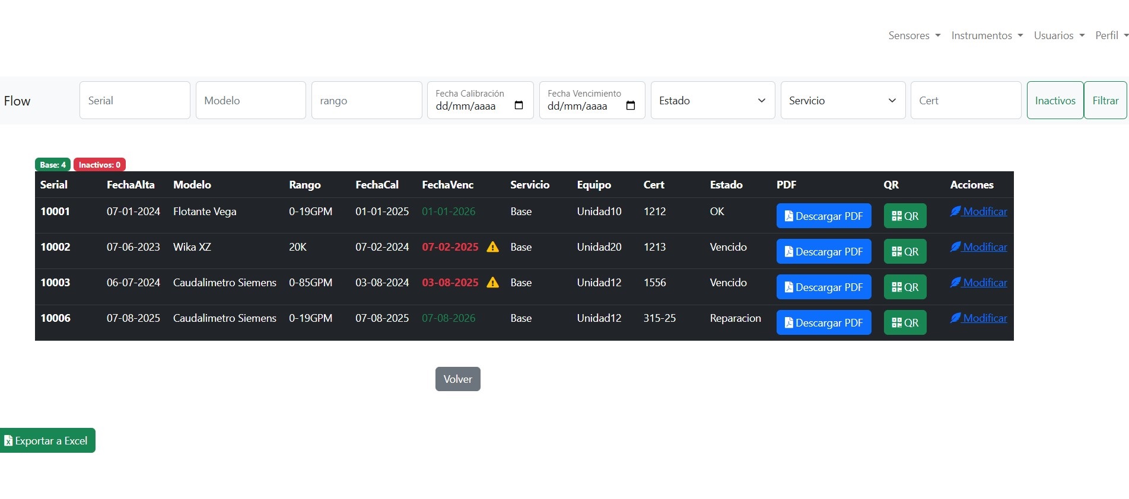The width and height of the screenshot is (1129, 499).
Task: Click the Servicio column header
Action: click(530, 184)
